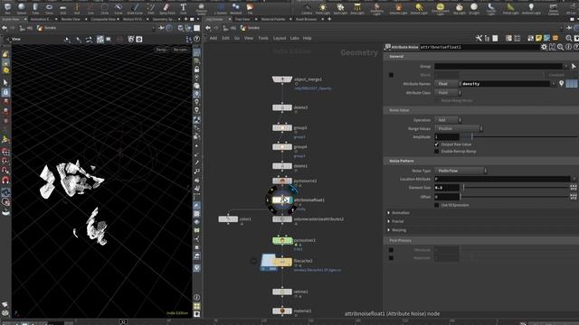Open the parameter pane gear menu

pyautogui.click(x=544, y=47)
